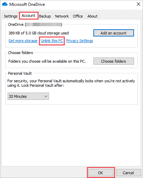The width and height of the screenshot is (143, 178).
Task: Click the OneDrive cloud icon in title bar
Action: tap(5, 4)
